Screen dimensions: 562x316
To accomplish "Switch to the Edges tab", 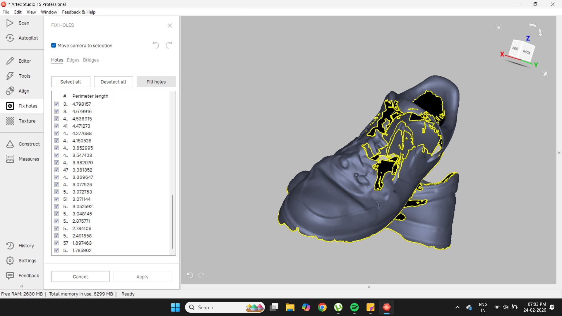I will (73, 60).
